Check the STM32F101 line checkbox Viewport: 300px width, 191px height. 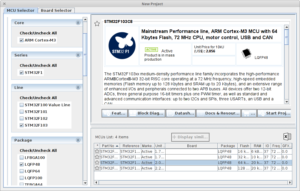click(x=22, y=112)
